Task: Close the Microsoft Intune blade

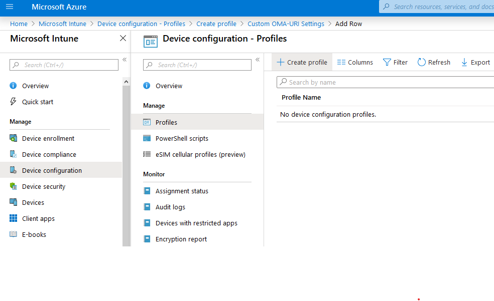Action: 123,39
